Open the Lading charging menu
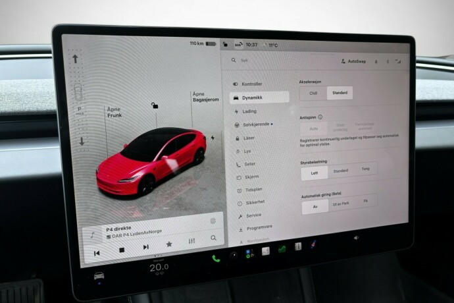This screenshot has height=303, width=454. tap(246, 111)
